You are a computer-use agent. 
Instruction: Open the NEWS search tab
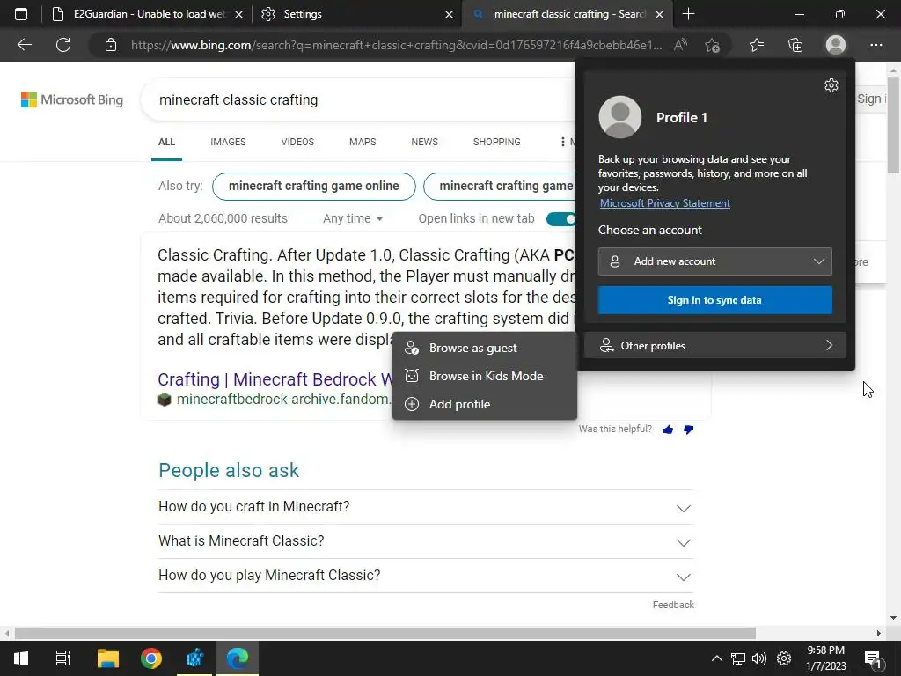coord(425,142)
